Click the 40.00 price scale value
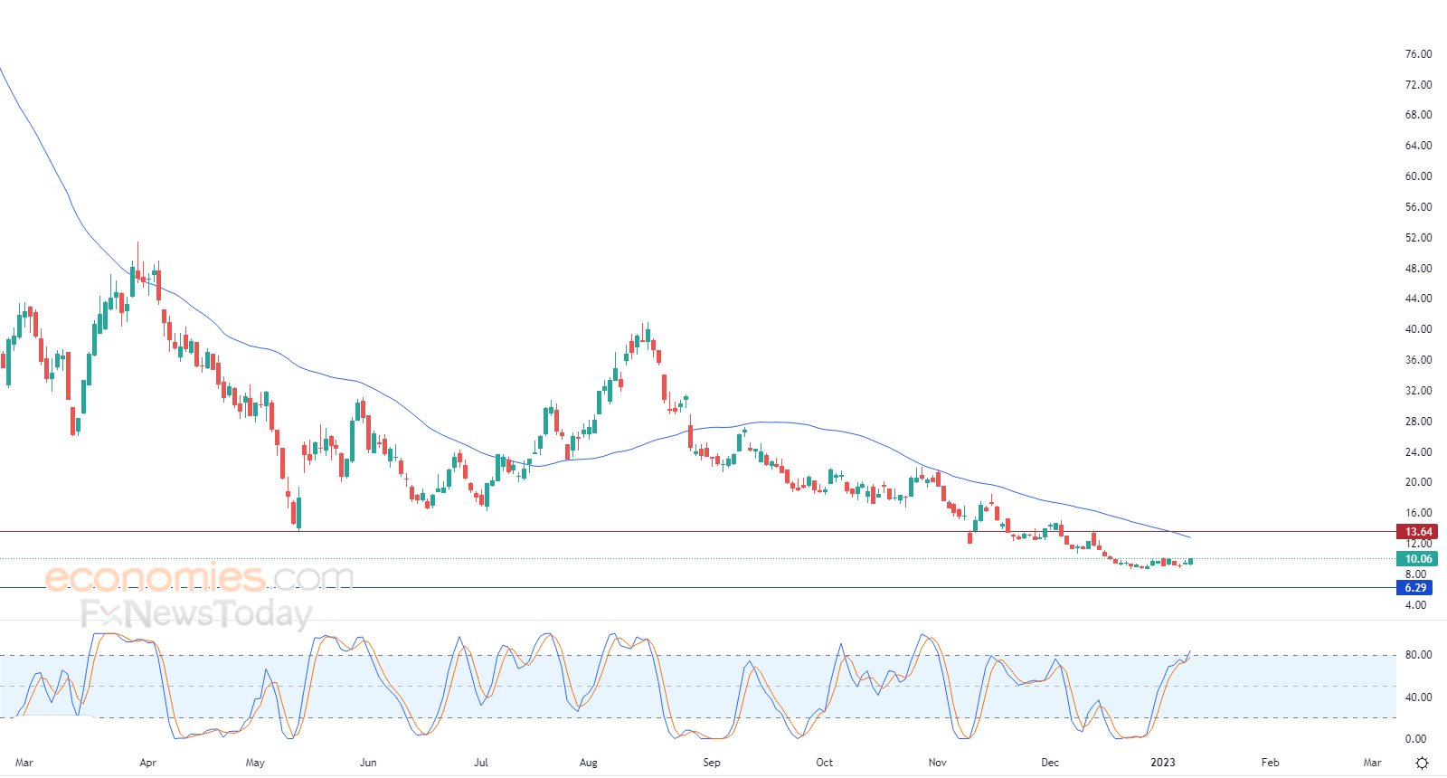The width and height of the screenshot is (1447, 778). click(1418, 329)
